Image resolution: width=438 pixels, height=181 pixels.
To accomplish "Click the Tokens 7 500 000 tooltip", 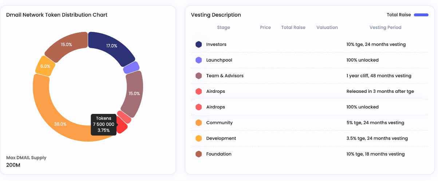I will click(x=104, y=124).
